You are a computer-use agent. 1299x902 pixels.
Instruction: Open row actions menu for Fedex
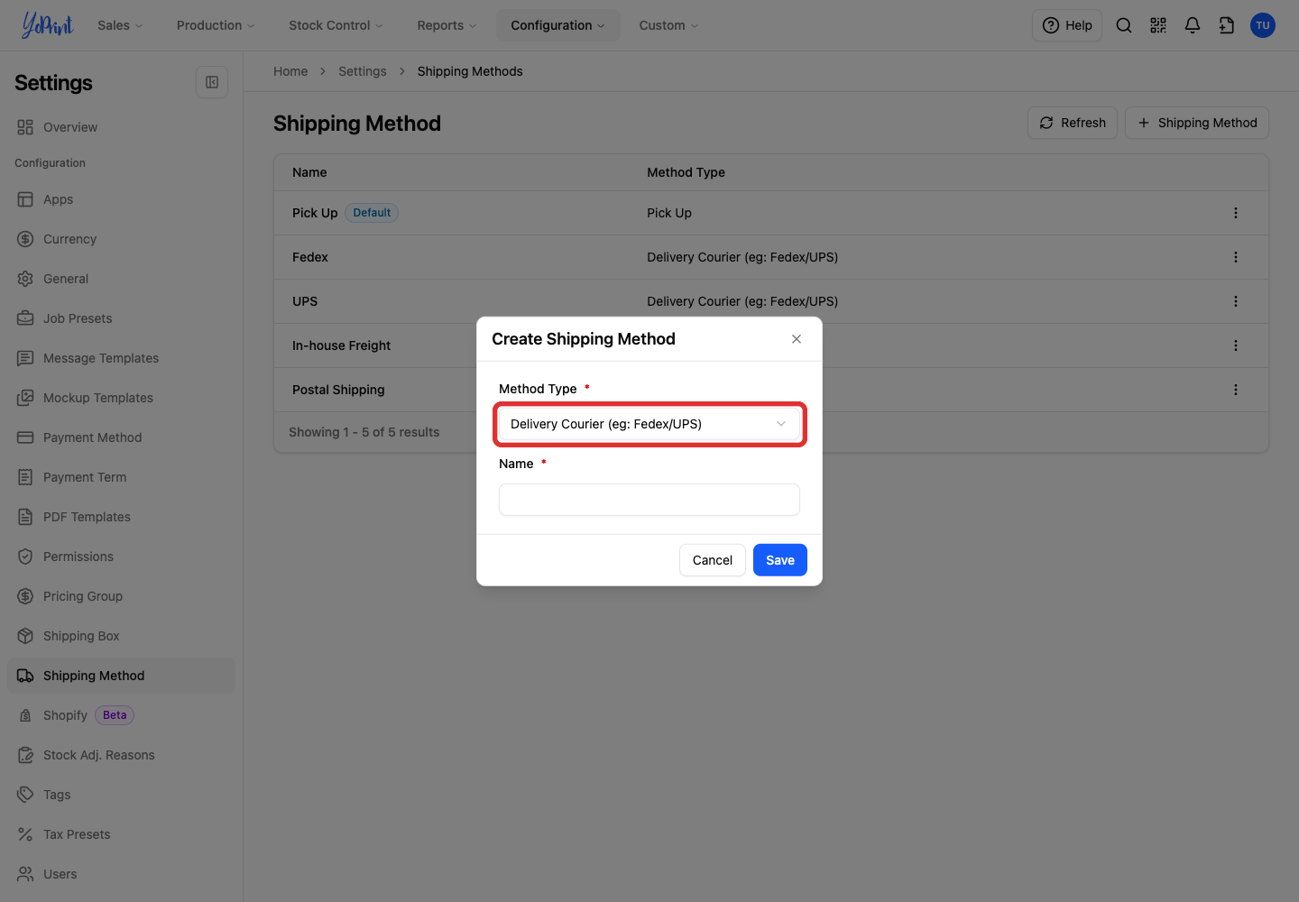[x=1236, y=257]
